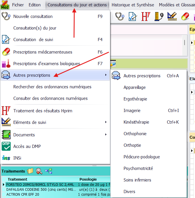Select Consultation de suivi entry
Viewport: 195px width, 198px height.
coord(55,40)
